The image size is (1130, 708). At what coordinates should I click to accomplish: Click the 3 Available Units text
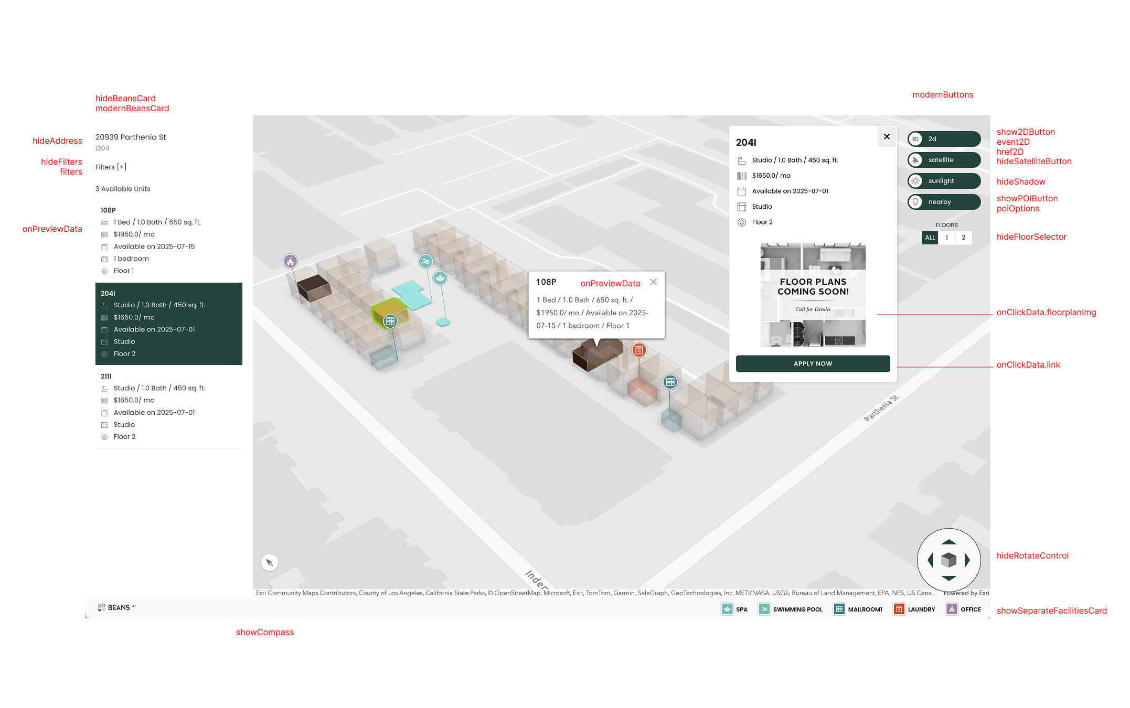pos(123,189)
